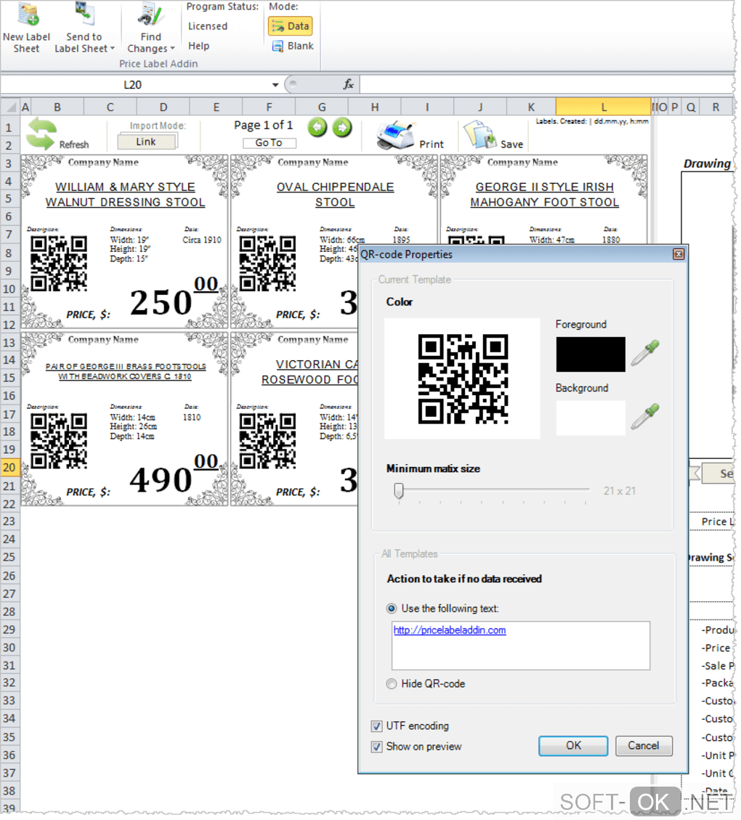Click Cancel in QR-code Properties

(x=643, y=746)
